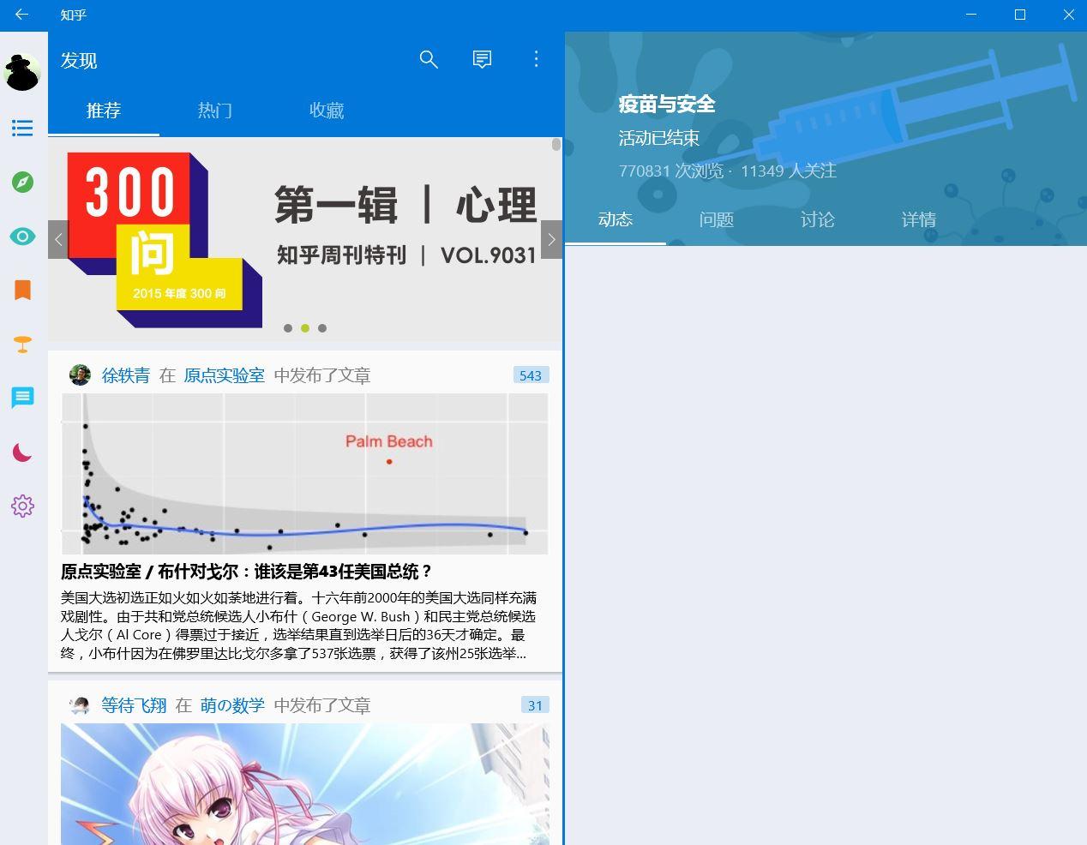
Task: Go to previous banner slide
Action: coord(58,240)
